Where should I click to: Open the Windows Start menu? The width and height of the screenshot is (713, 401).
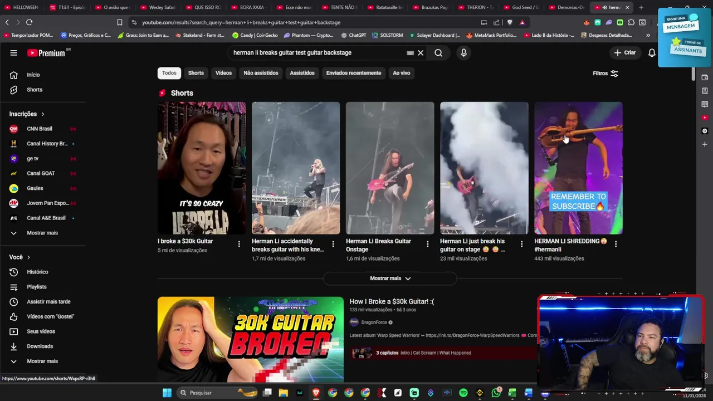(167, 393)
